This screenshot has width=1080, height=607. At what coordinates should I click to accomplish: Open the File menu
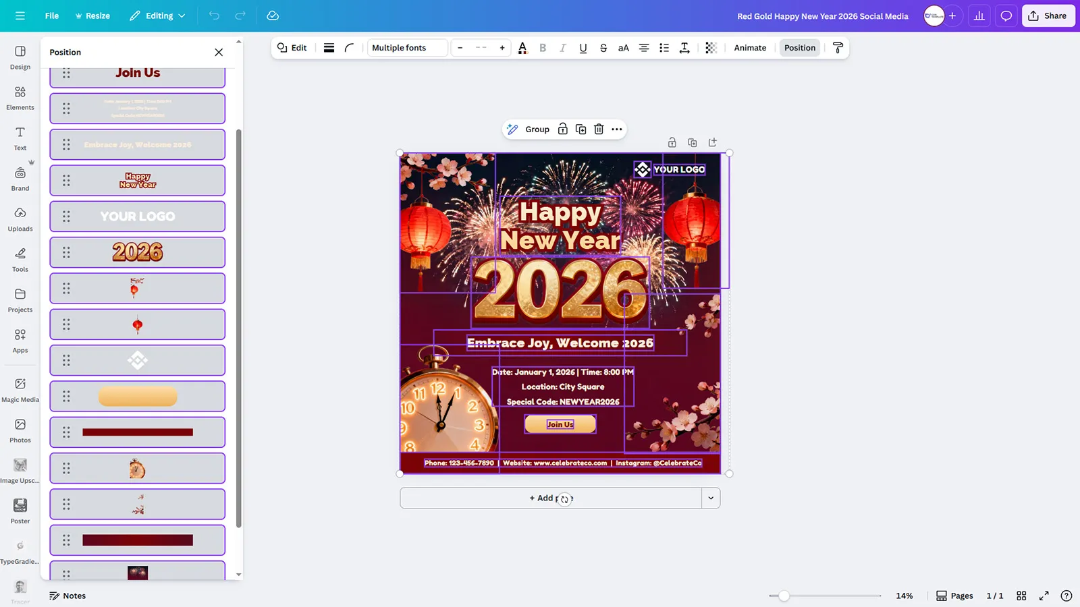[52, 16]
